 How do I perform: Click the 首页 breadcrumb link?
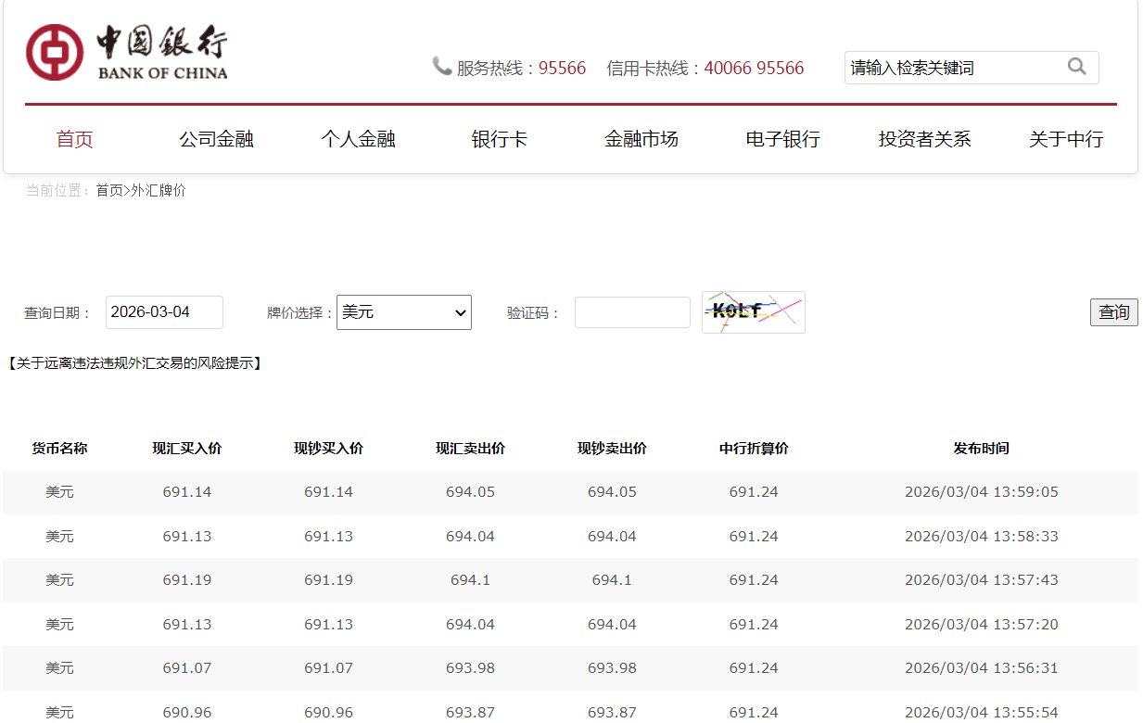[x=109, y=190]
